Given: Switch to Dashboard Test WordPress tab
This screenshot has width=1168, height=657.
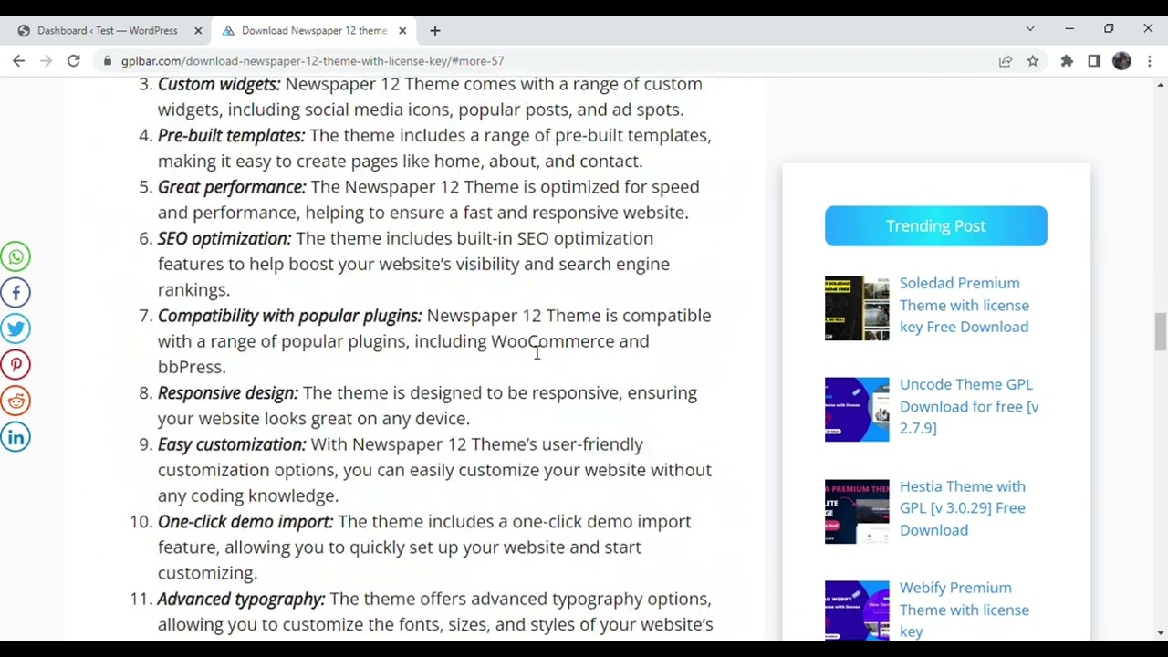Looking at the screenshot, I should tap(108, 31).
